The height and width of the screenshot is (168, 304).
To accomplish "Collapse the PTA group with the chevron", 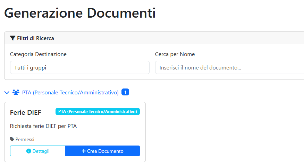I will [7, 92].
